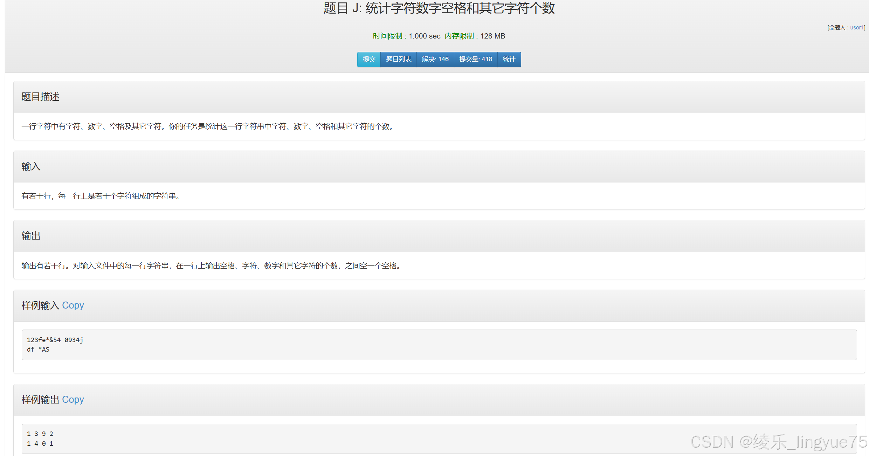
Task: Click the 输入 section heading
Action: (x=31, y=166)
